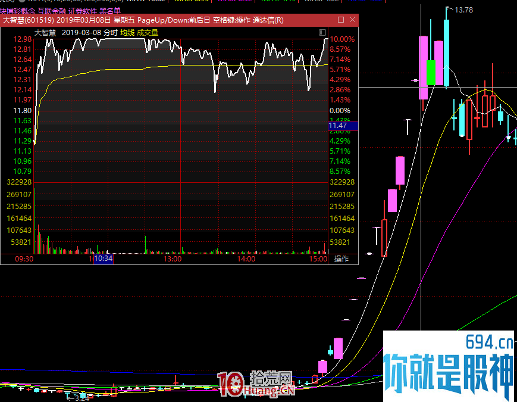Click the left 322928 volume label

click(x=19, y=182)
